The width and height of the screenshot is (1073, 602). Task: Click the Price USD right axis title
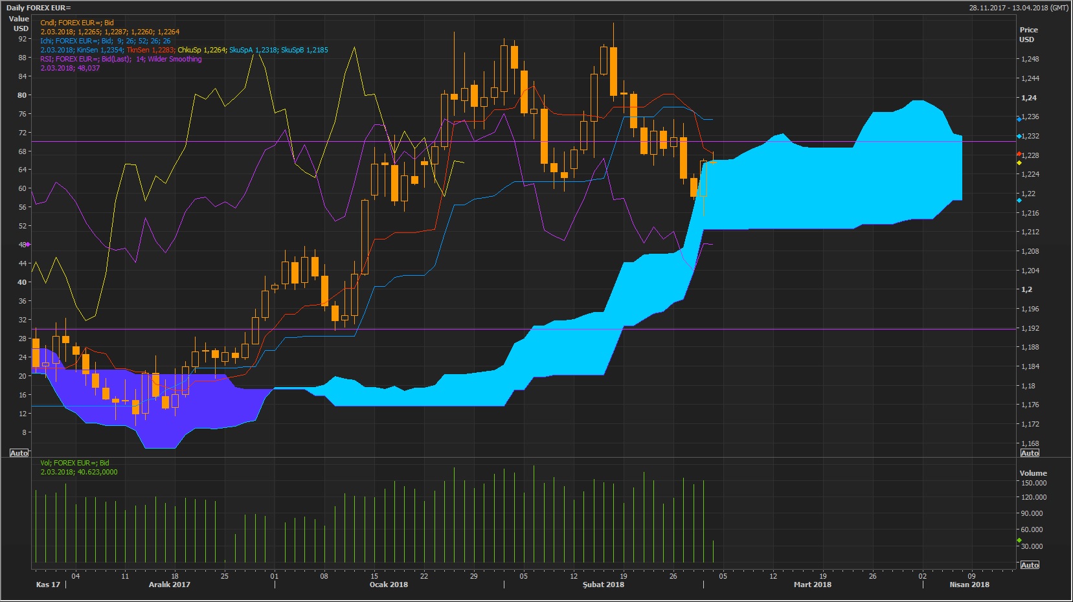tap(1028, 34)
